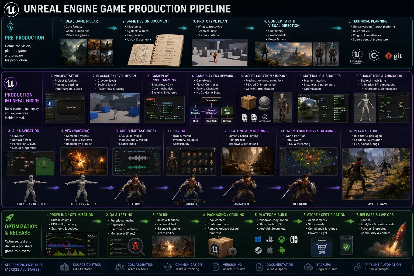Open the UI / UX inventory screen thumbnail
The height and width of the screenshot is (276, 414).
191,161
